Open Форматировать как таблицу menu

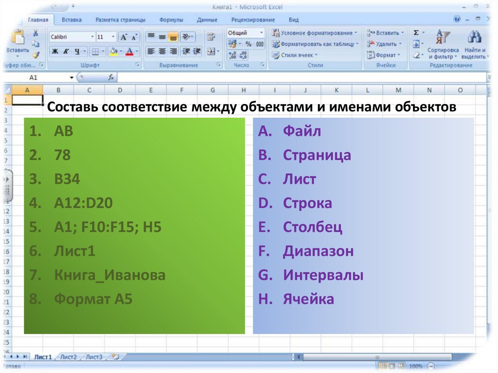click(315, 44)
